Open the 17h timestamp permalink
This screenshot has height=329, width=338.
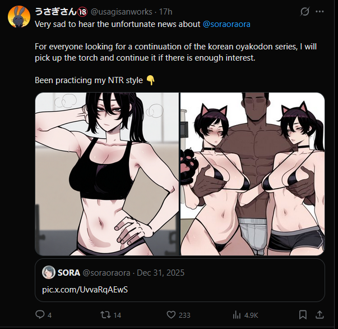click(165, 12)
